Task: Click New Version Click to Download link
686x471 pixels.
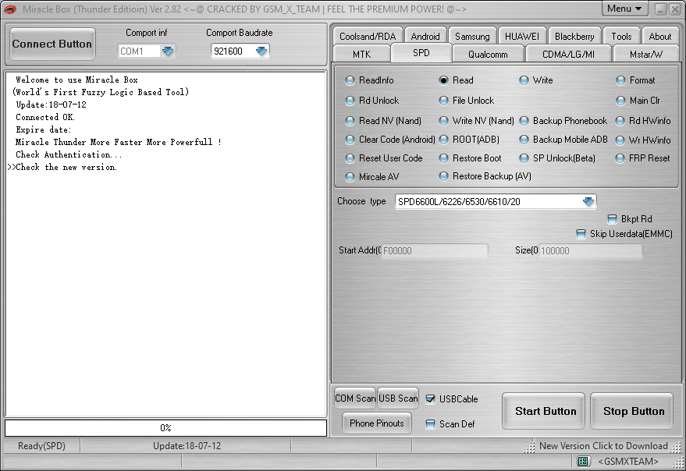Action: (605, 446)
